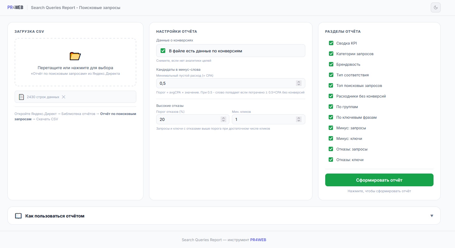Image resolution: width=455 pixels, height=248 pixels.
Task: Toggle the Топ поисковых запросов checkbox
Action: [x=331, y=86]
